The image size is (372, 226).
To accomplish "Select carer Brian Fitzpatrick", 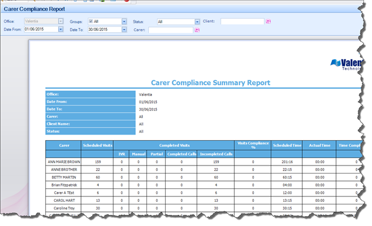I will tap(64, 185).
